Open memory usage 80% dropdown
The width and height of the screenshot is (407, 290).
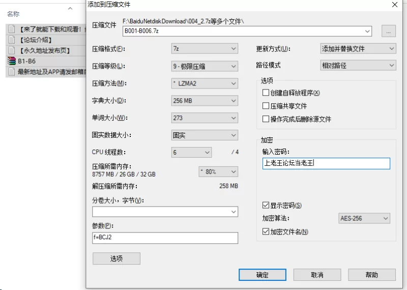[x=218, y=171]
